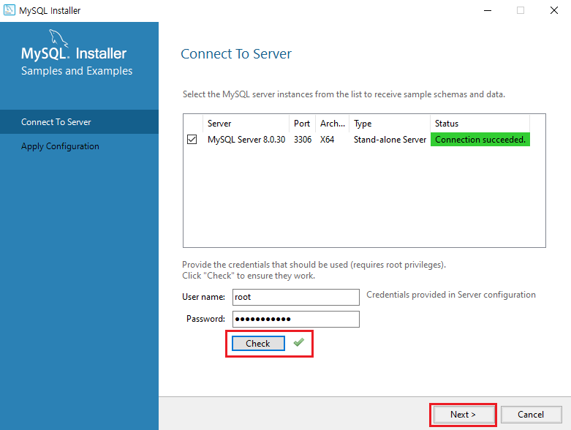The width and height of the screenshot is (571, 430).
Task: Focus the Password input field
Action: pyautogui.click(x=295, y=319)
